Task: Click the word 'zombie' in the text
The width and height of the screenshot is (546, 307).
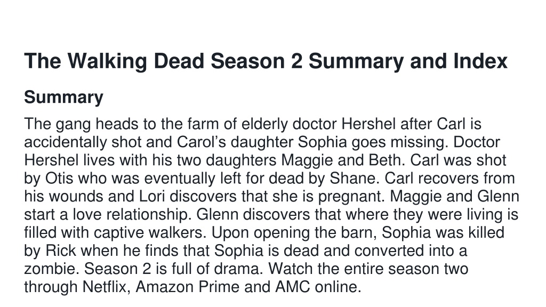Action: pyautogui.click(x=52, y=269)
